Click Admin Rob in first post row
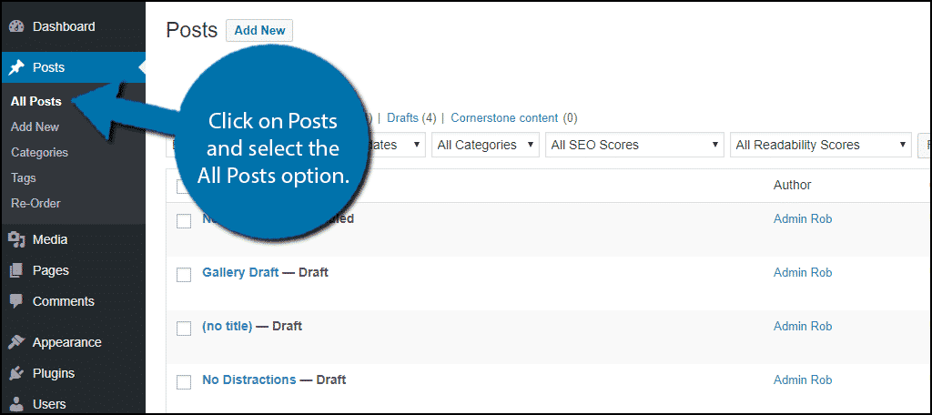Viewport: 932px width, 415px height. [x=803, y=218]
